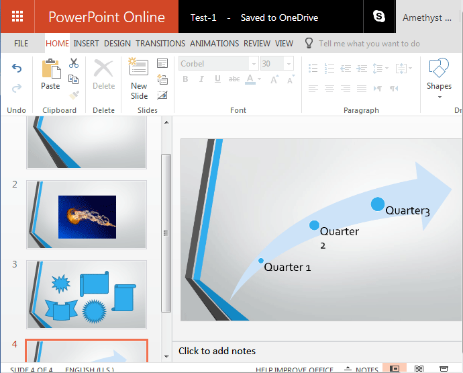The height and width of the screenshot is (373, 463).
Task: Open the font size dropdown
Action: [x=288, y=64]
